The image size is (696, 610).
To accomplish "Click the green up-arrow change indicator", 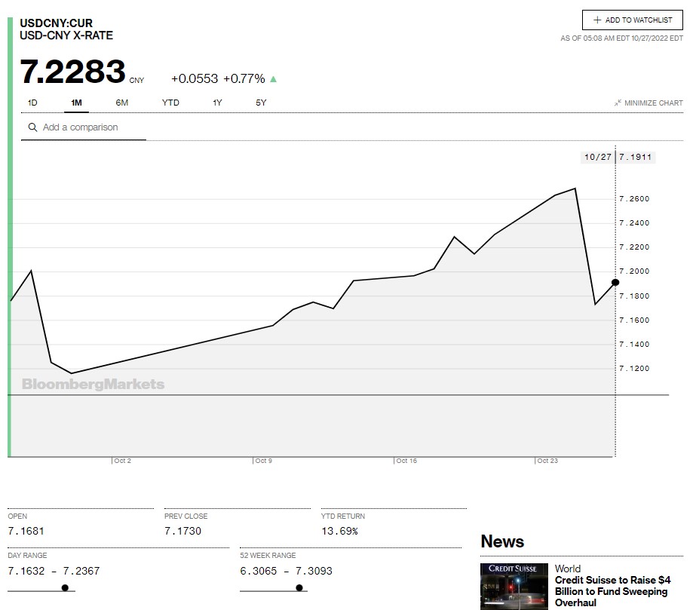I will click(x=273, y=79).
